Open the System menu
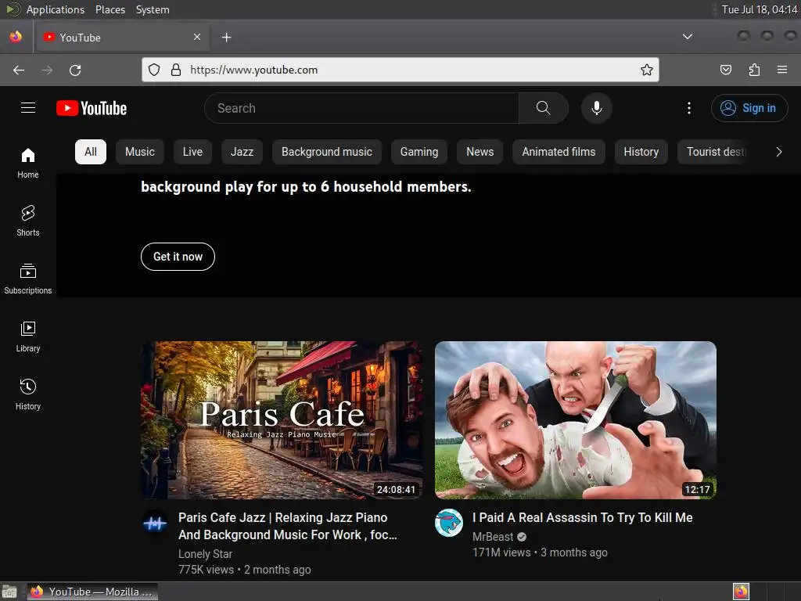This screenshot has height=601, width=801. click(153, 9)
